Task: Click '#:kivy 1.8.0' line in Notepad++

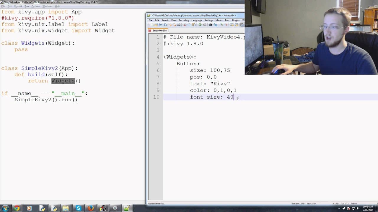Action: coord(183,44)
